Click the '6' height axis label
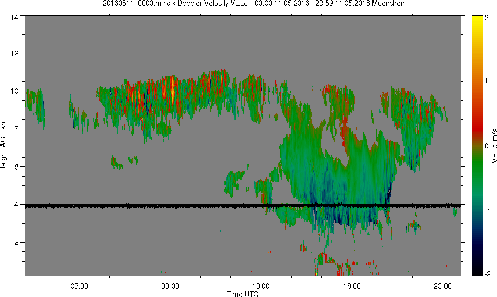 click(x=16, y=167)
